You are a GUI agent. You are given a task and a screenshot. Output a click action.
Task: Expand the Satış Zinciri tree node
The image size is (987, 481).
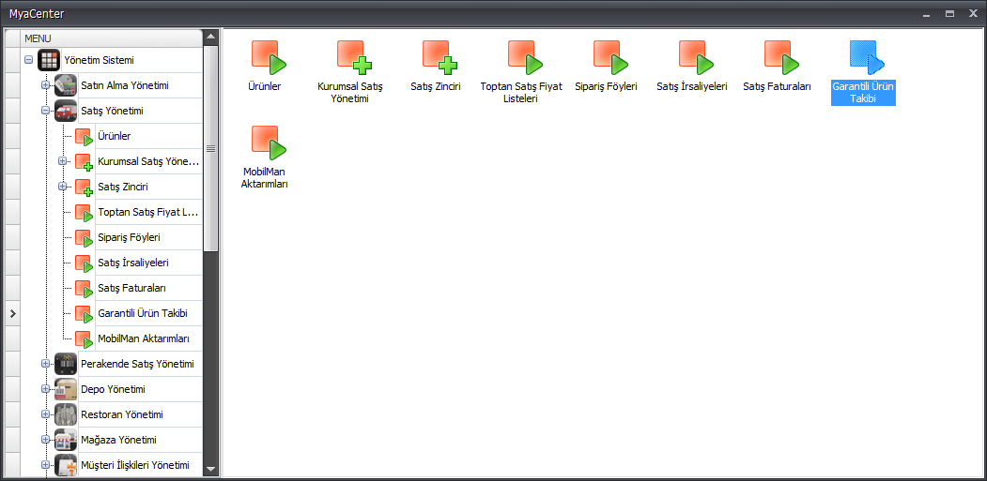click(x=62, y=187)
